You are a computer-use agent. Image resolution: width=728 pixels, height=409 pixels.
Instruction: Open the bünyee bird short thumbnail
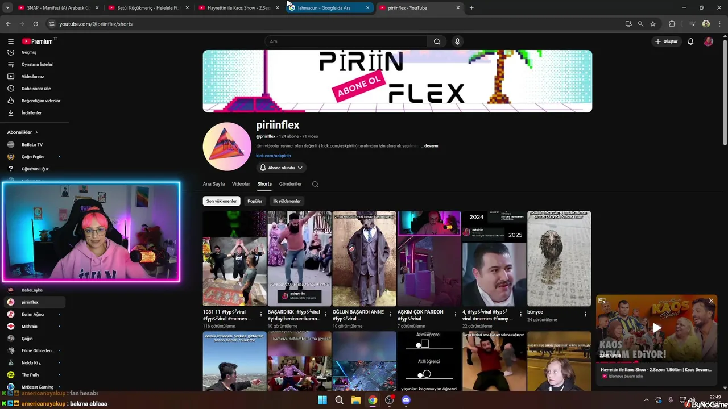(x=559, y=259)
